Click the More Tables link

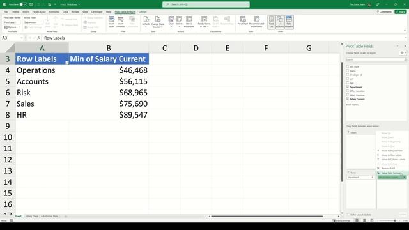pyautogui.click(x=353, y=105)
